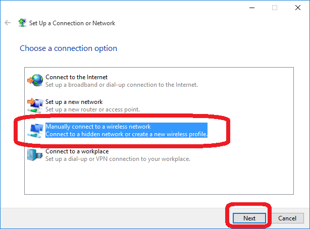Click the globe icon for Connect to the Internet
Screen dimensions: 310x229
pos(35,80)
